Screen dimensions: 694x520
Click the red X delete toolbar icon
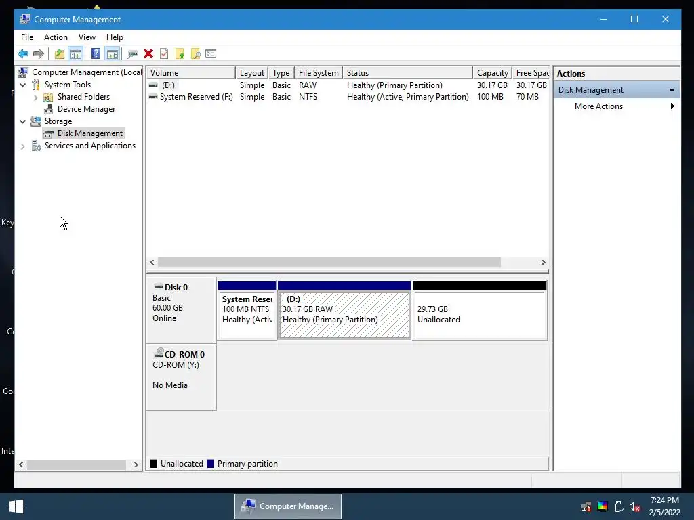(x=148, y=54)
